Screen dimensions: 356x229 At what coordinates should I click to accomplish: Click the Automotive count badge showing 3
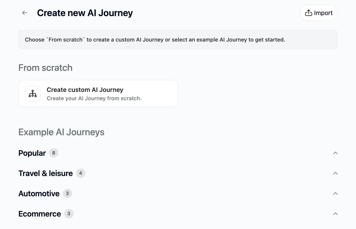tap(67, 193)
